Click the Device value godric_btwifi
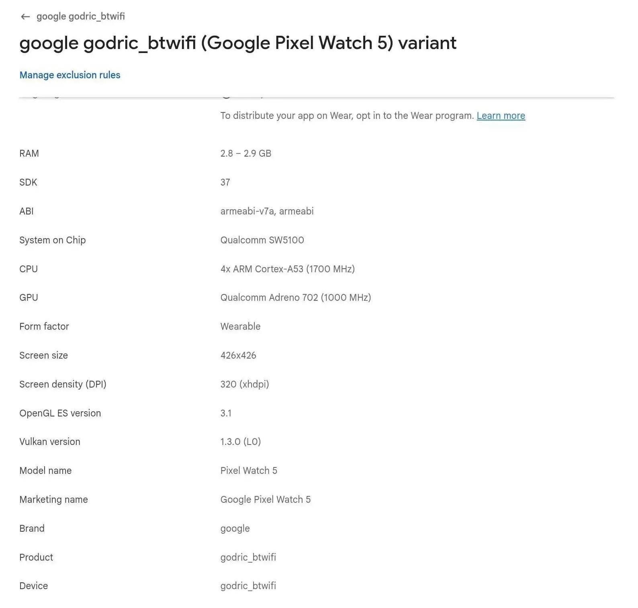Screen dimensions: 638x608 (x=248, y=586)
